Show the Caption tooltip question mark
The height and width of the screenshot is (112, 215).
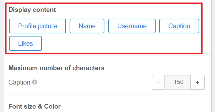click(35, 82)
